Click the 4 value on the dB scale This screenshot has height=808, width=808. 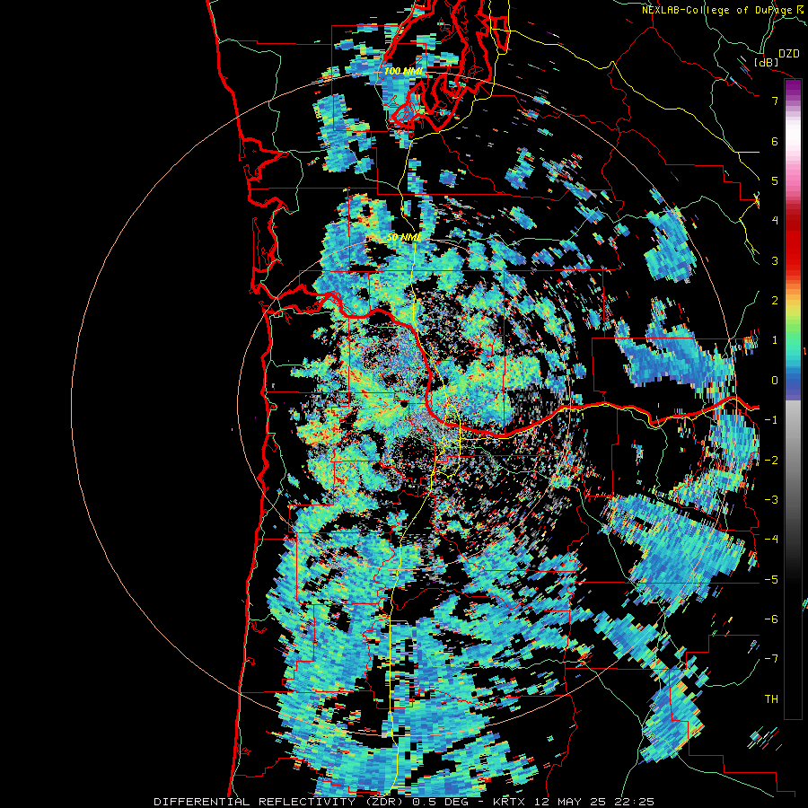coord(775,221)
